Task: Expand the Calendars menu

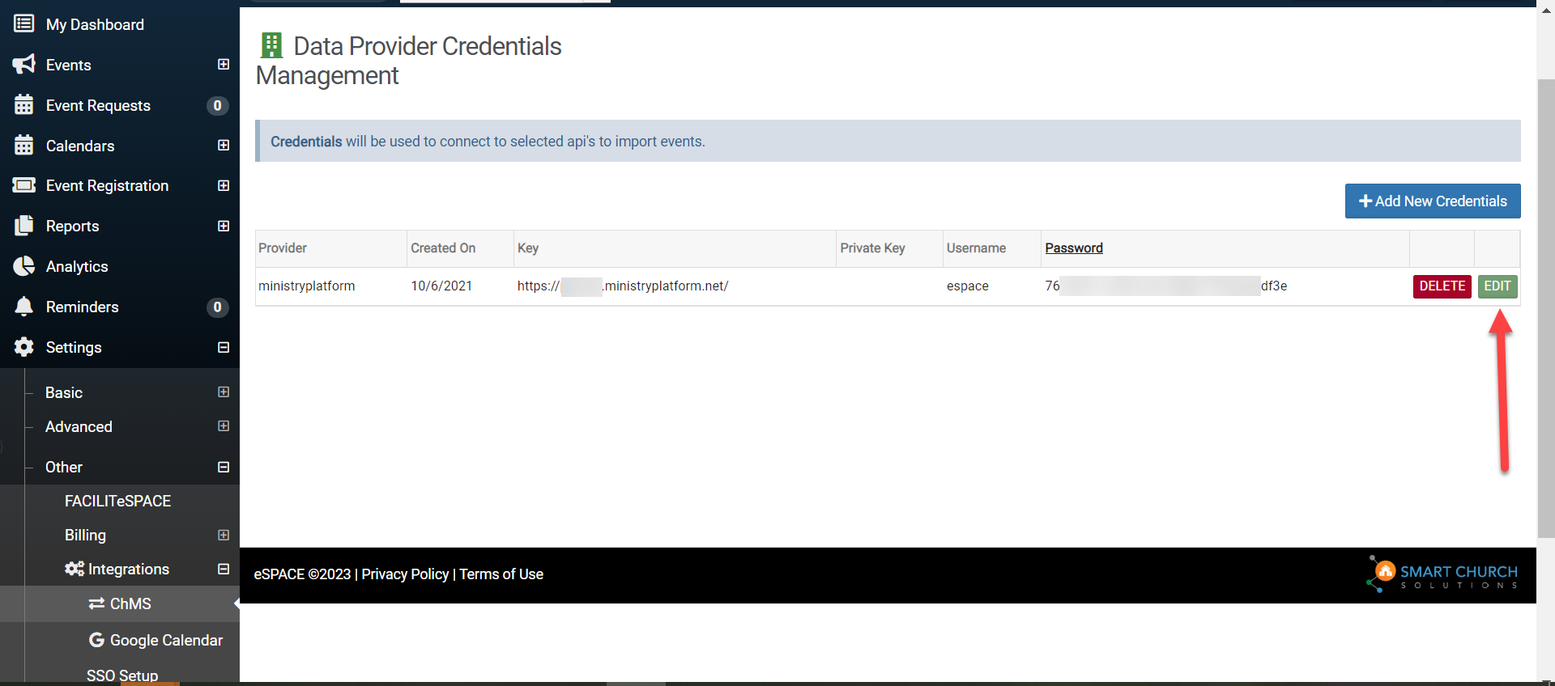Action: tap(224, 146)
